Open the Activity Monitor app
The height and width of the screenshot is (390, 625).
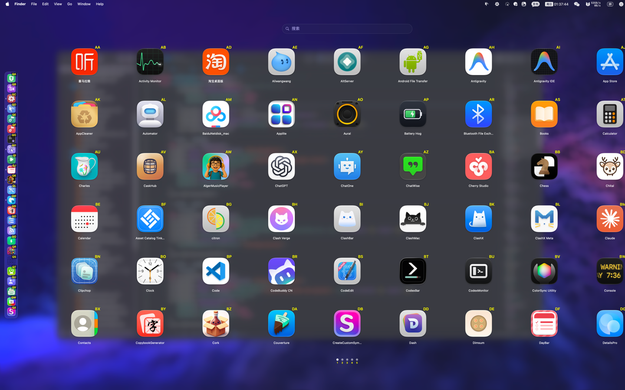pos(150,62)
